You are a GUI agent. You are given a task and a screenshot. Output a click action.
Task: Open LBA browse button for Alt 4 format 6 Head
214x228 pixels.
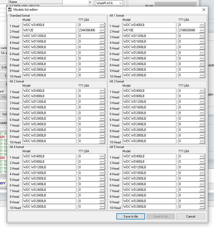tap(102, 184)
